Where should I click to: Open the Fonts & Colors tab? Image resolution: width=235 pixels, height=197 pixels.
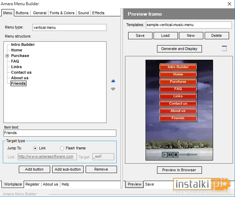62,13
